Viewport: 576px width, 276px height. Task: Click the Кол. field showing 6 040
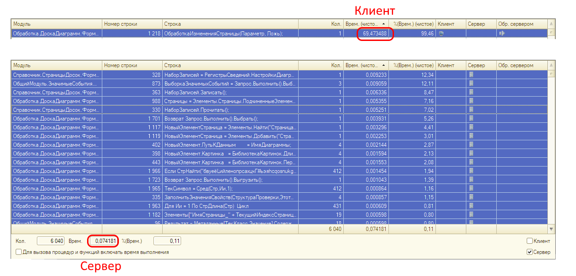[x=51, y=241]
